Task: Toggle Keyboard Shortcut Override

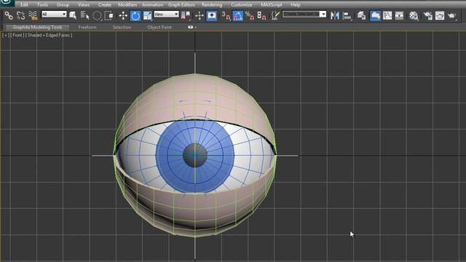Action: click(x=212, y=15)
